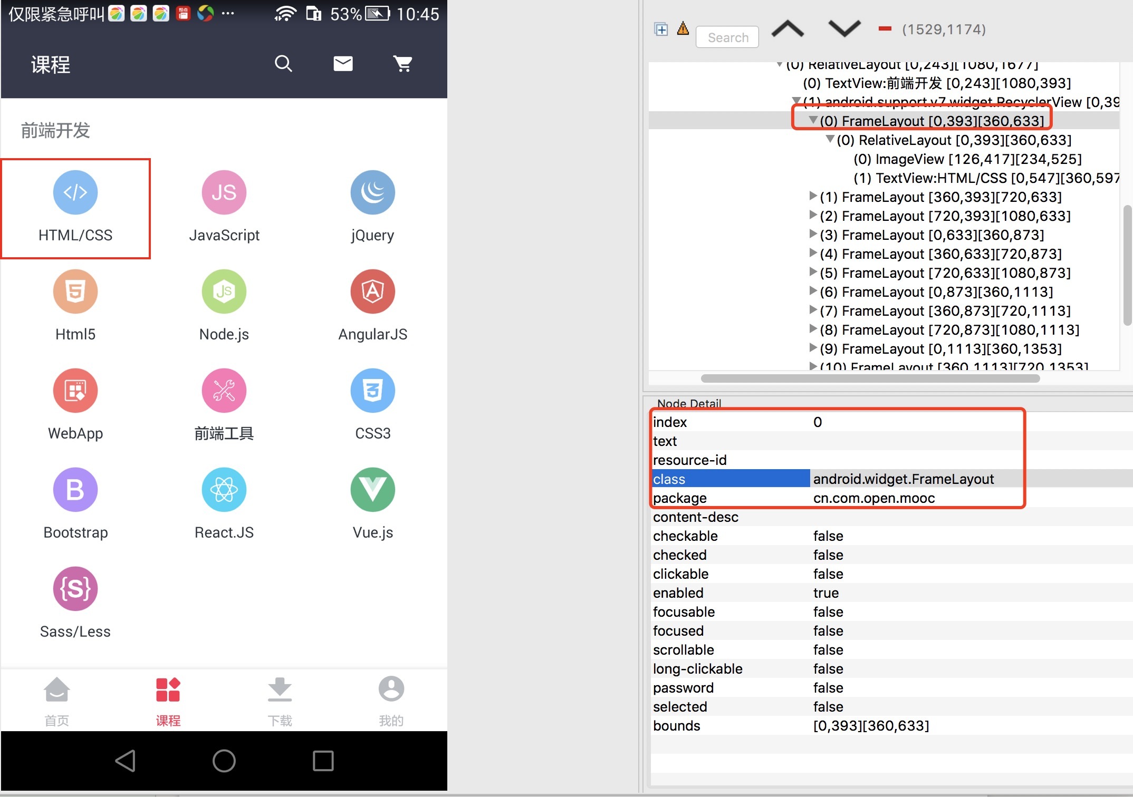Tap the Android recent apps square
This screenshot has width=1133, height=797.
point(323,761)
